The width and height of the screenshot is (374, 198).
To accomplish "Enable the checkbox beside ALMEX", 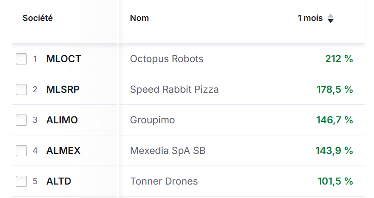I will (21, 151).
